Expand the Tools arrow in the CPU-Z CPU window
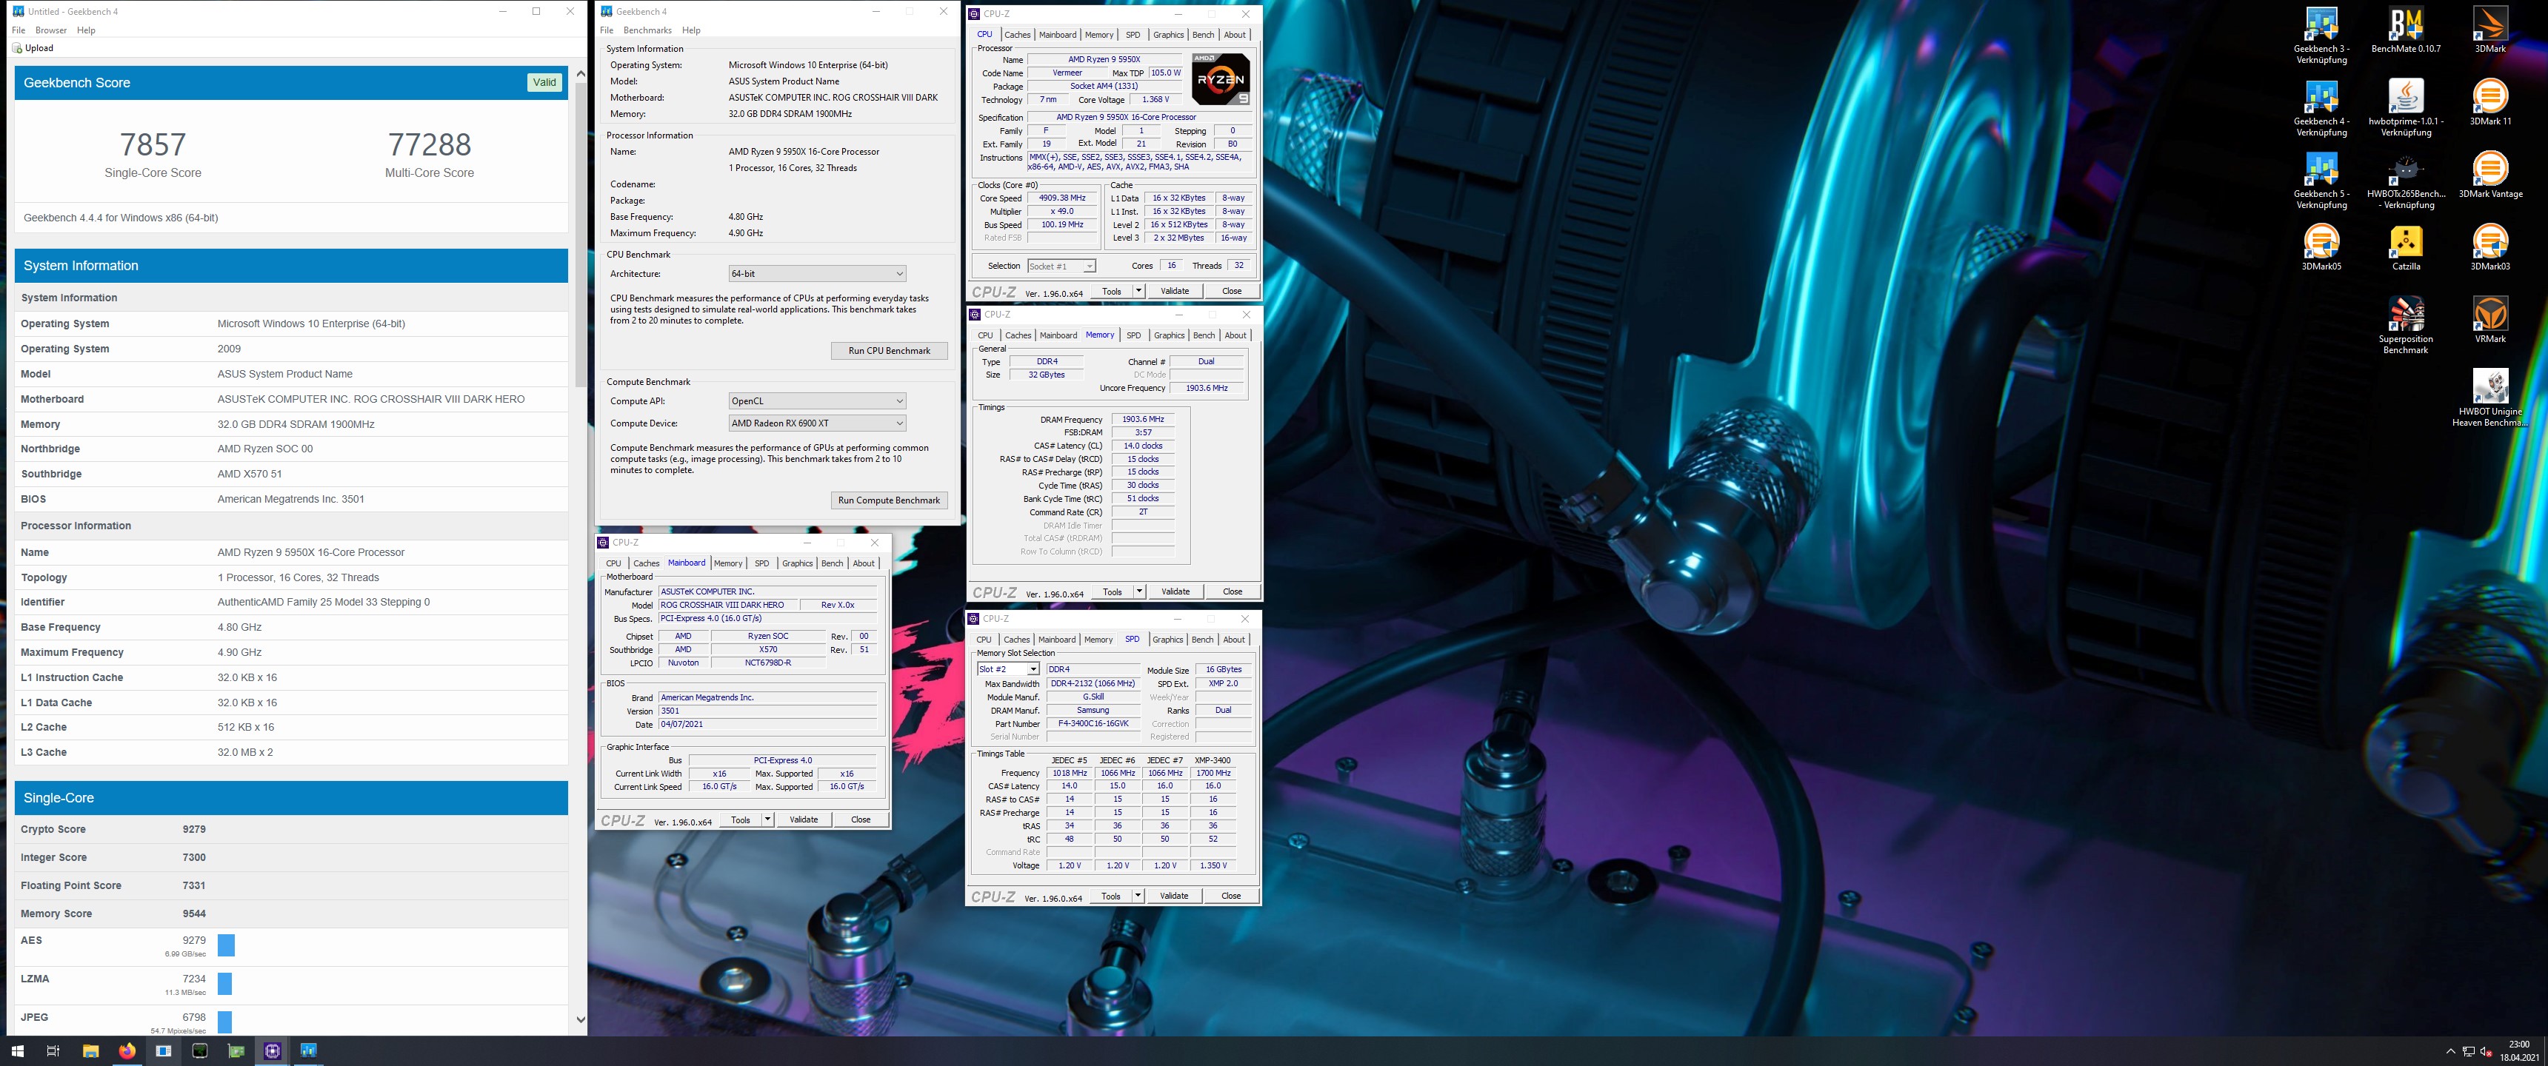Screen dimensions: 2548x1066 (x=1138, y=291)
